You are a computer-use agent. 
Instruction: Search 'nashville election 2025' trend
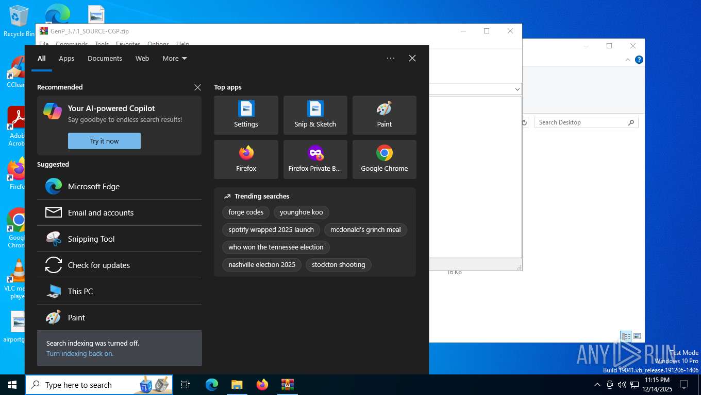pyautogui.click(x=262, y=264)
